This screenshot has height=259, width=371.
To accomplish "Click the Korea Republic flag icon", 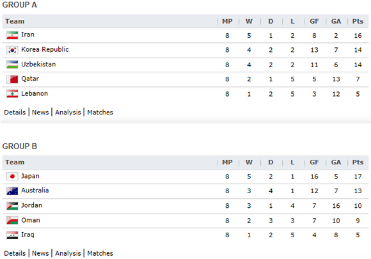I will coord(12,50).
